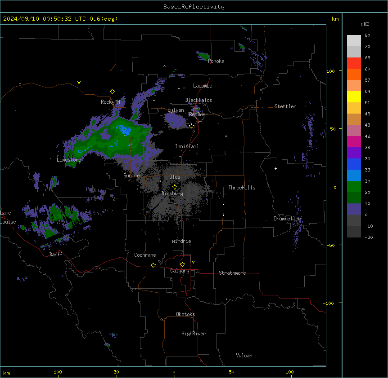Click the Calgary city label
388x378 pixels.
coord(180,271)
